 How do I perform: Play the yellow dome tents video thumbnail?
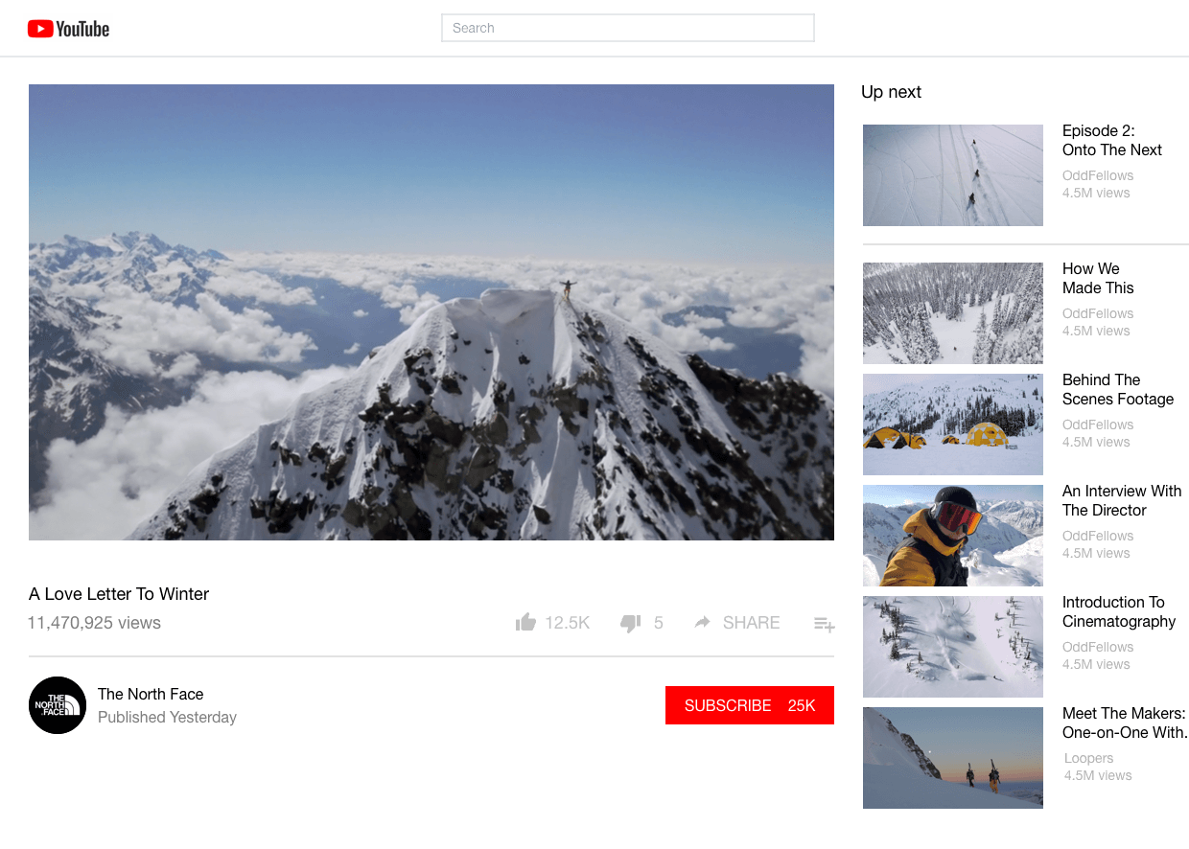(952, 424)
